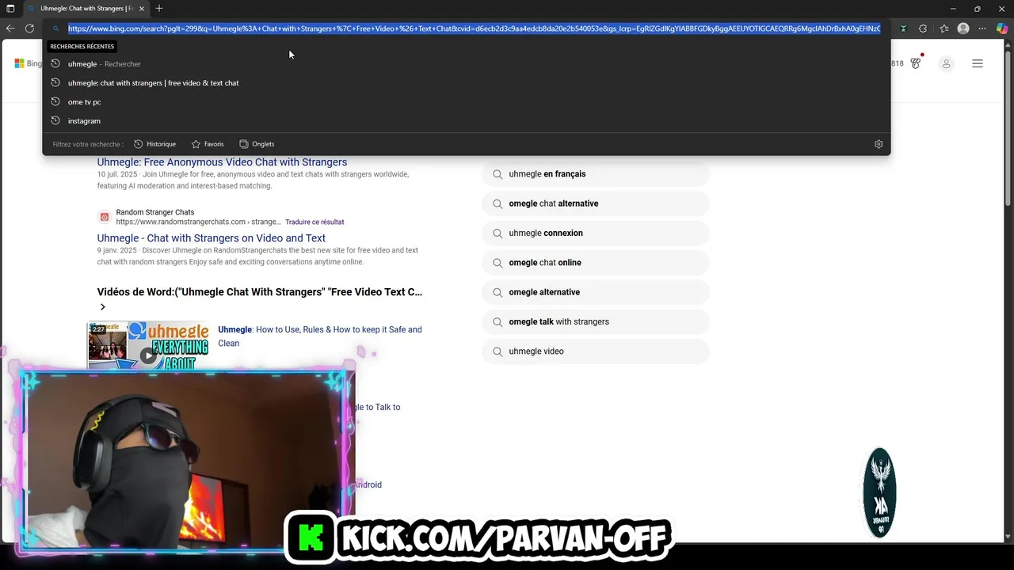The image size is (1014, 570).
Task: Open the Bing Rewards medal icon
Action: (916, 63)
